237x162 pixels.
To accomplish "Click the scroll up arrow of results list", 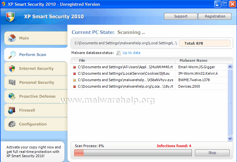I will coord(230,67).
